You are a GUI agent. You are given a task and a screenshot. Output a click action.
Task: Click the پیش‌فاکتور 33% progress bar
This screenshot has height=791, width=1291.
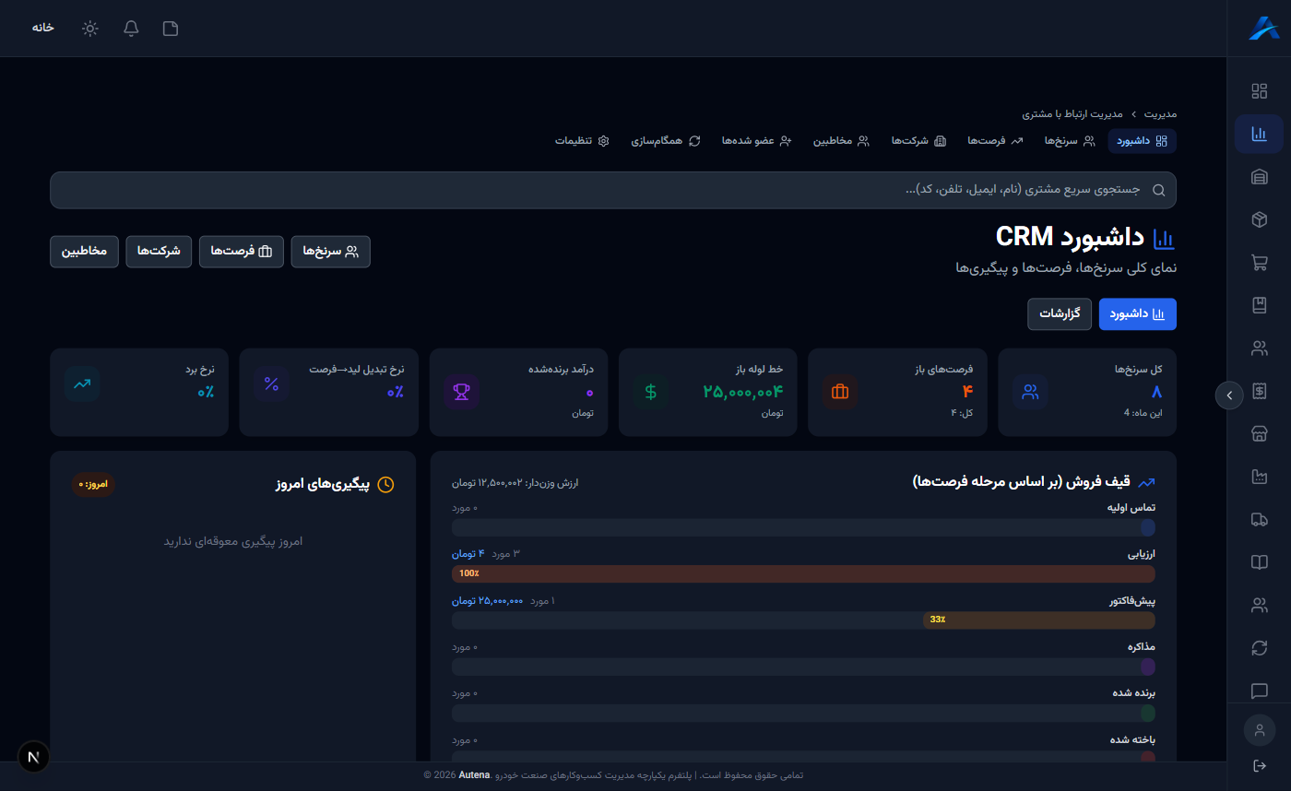[1039, 620]
